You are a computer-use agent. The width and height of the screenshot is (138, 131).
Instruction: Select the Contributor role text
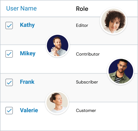tap(88, 54)
